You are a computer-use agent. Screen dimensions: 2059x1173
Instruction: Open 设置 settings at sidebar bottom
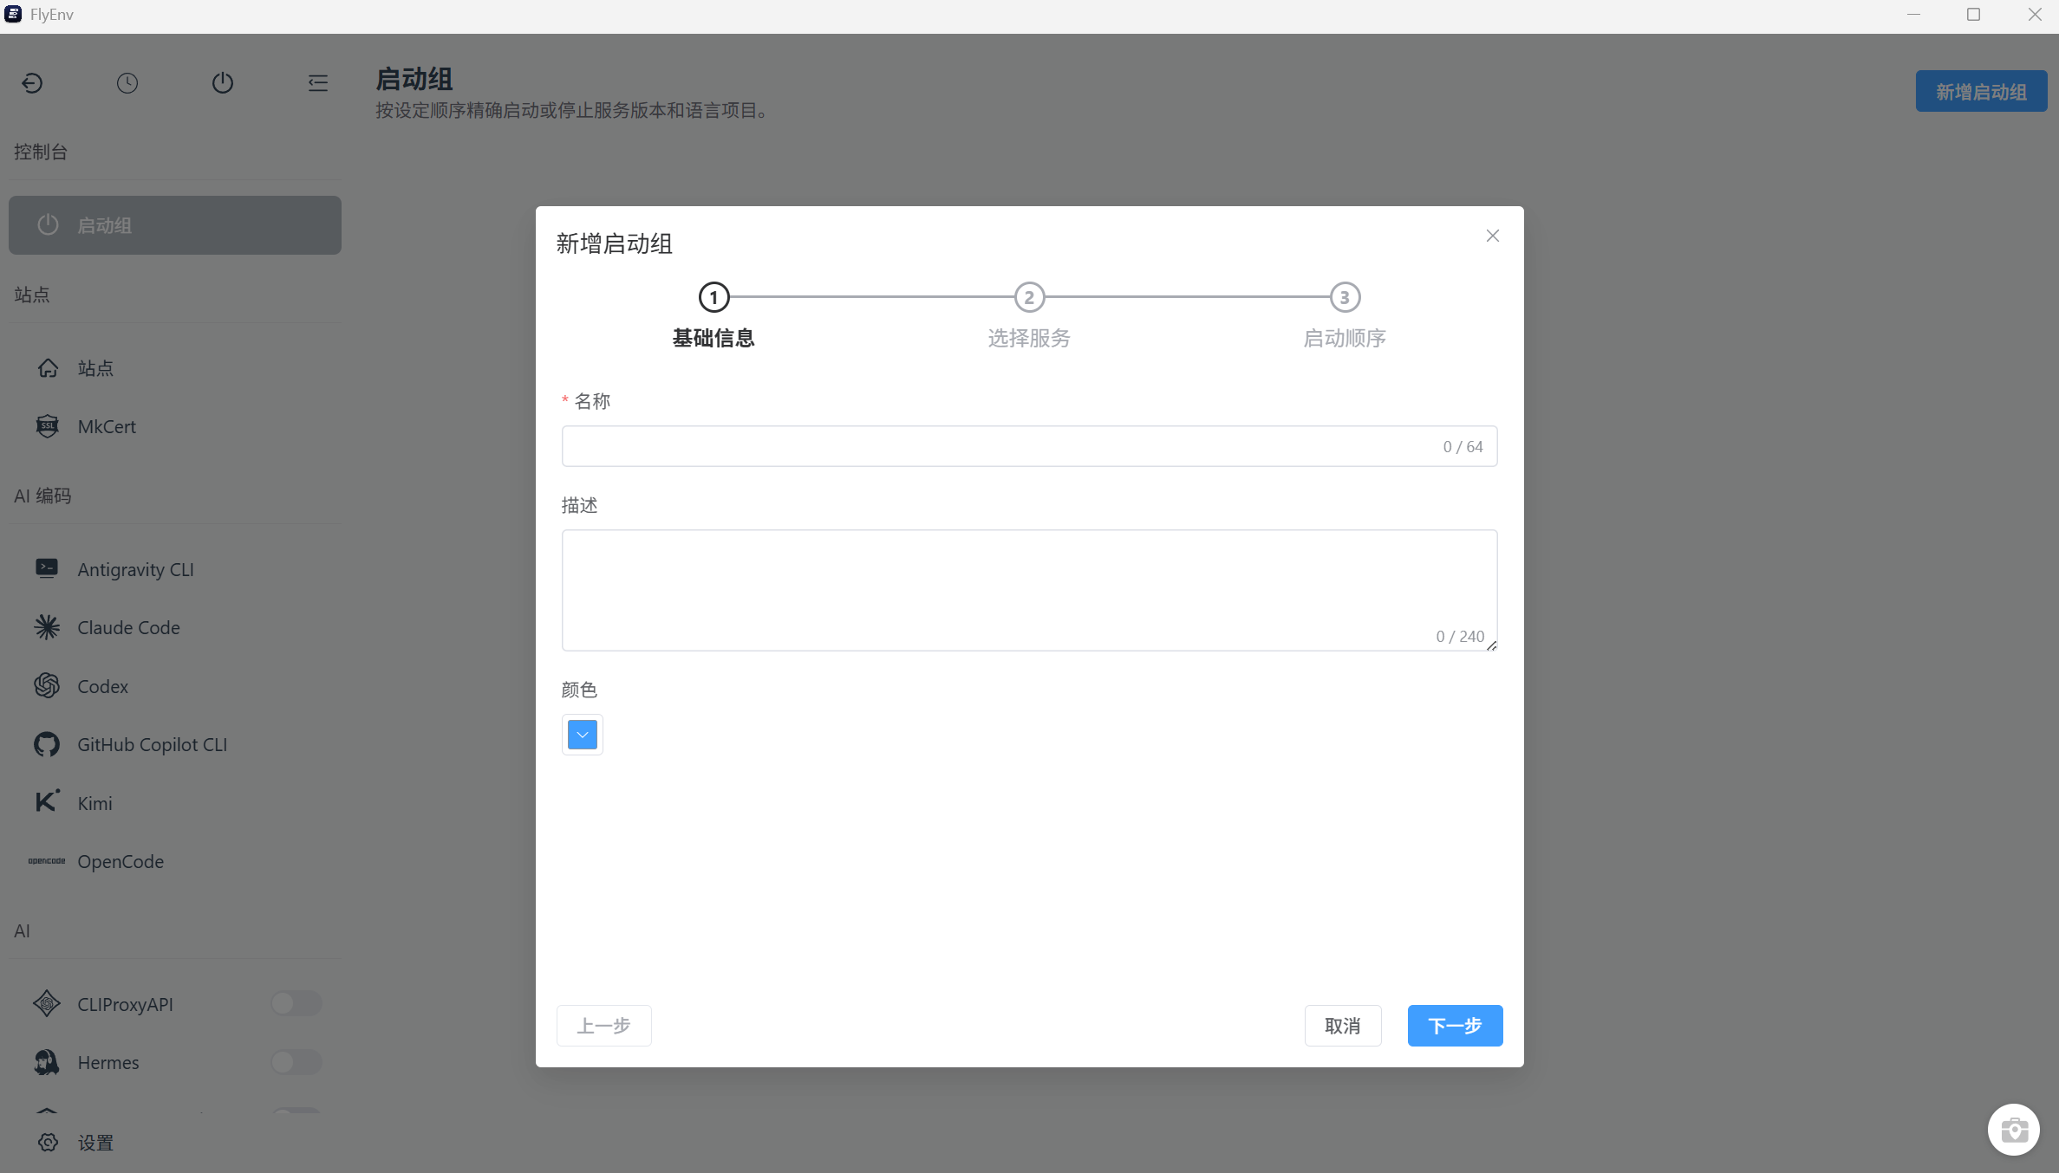(175, 1143)
